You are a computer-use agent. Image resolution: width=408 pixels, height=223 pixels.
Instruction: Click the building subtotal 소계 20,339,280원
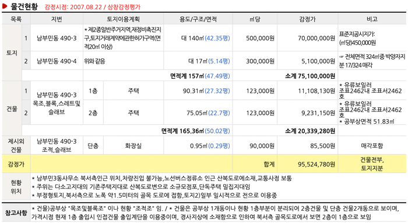click(310, 131)
